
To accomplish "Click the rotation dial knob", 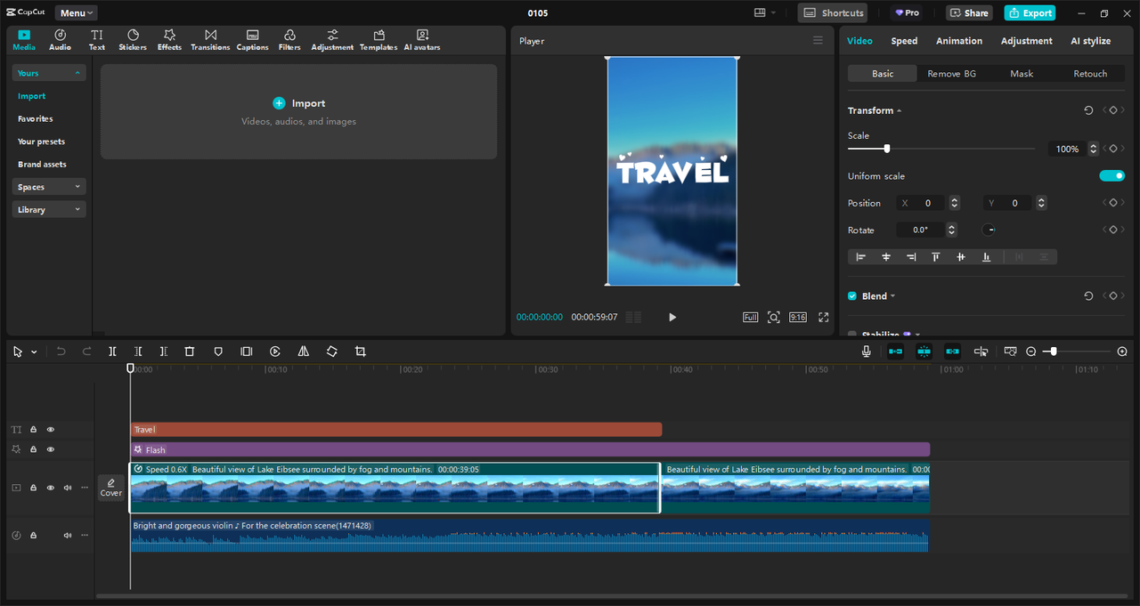I will [989, 230].
